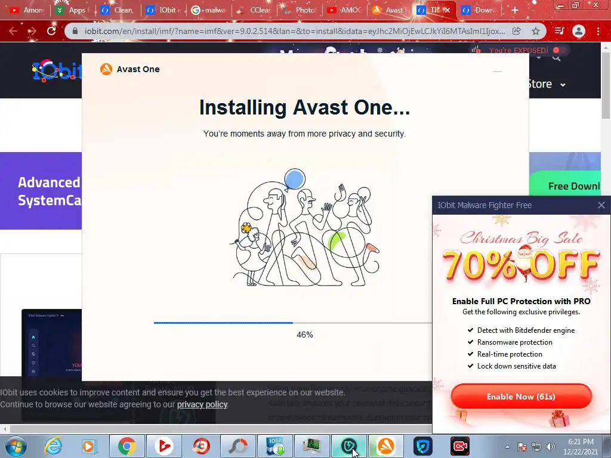Open the blue shield app in taskbar
The height and width of the screenshot is (458, 611).
point(423,446)
